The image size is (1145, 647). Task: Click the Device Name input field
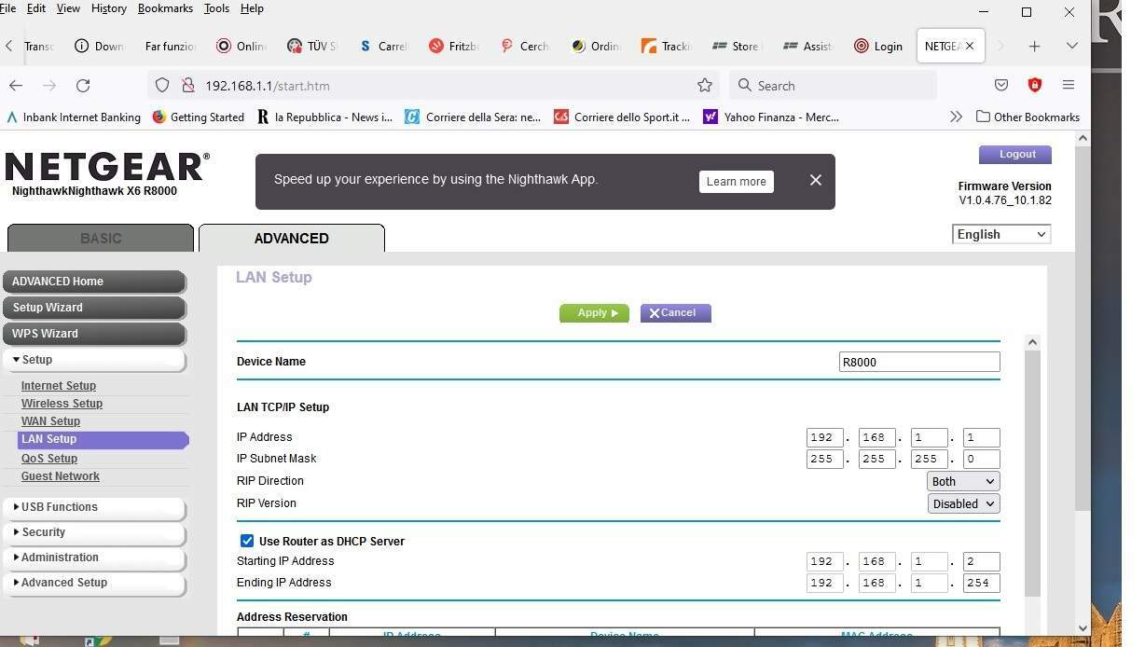(919, 362)
